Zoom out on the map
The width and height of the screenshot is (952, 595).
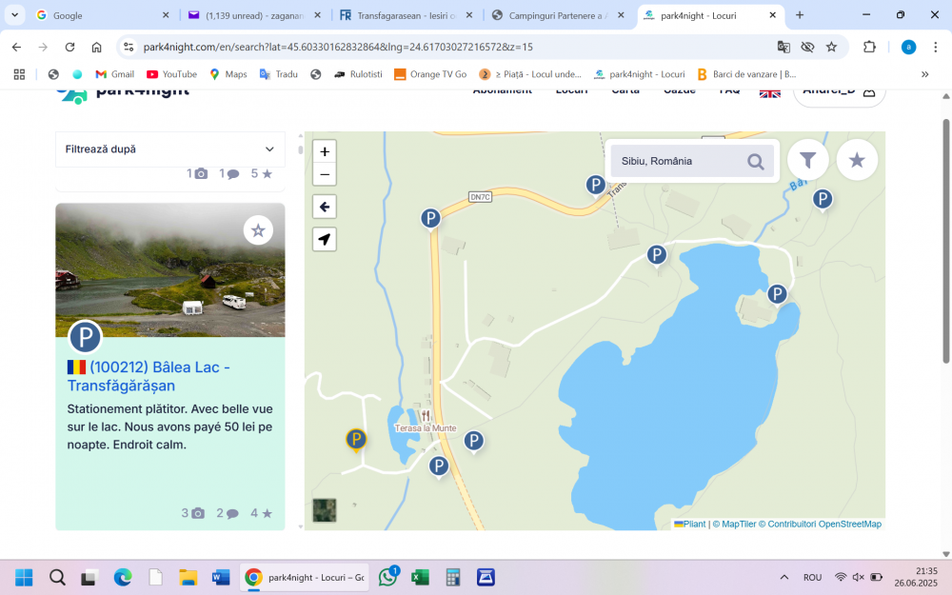[x=325, y=174]
